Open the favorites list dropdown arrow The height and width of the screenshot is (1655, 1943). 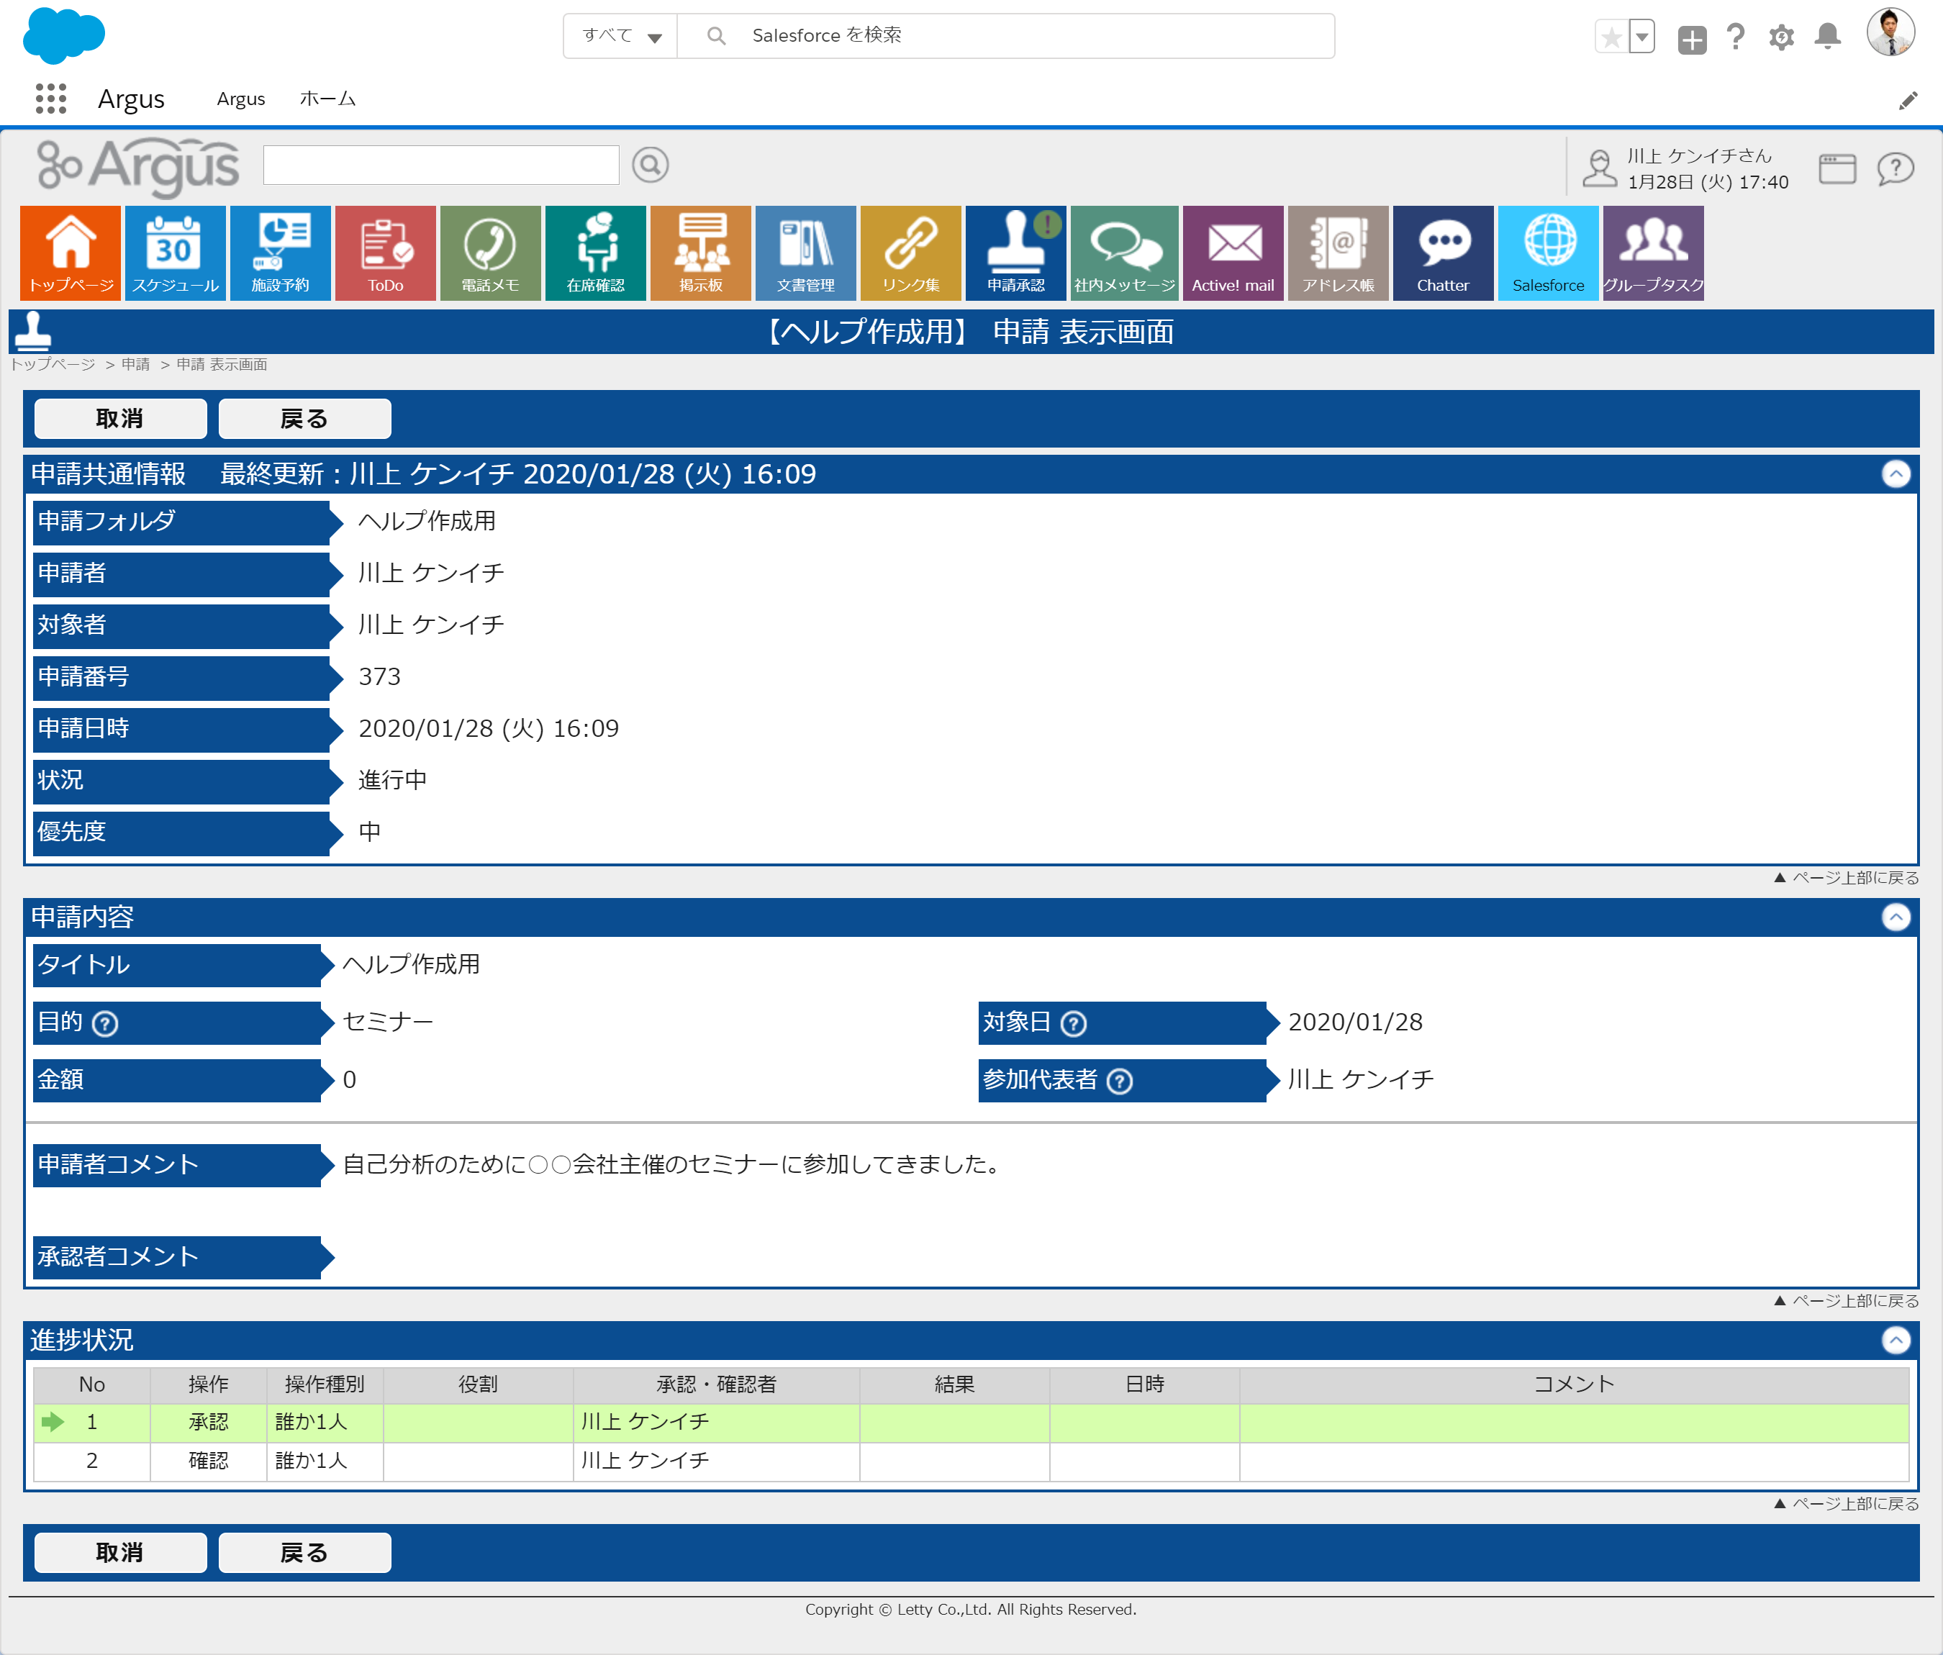pyautogui.click(x=1641, y=37)
